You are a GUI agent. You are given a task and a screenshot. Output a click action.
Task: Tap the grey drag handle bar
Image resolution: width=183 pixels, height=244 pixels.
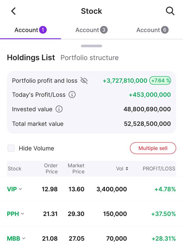tap(91, 46)
